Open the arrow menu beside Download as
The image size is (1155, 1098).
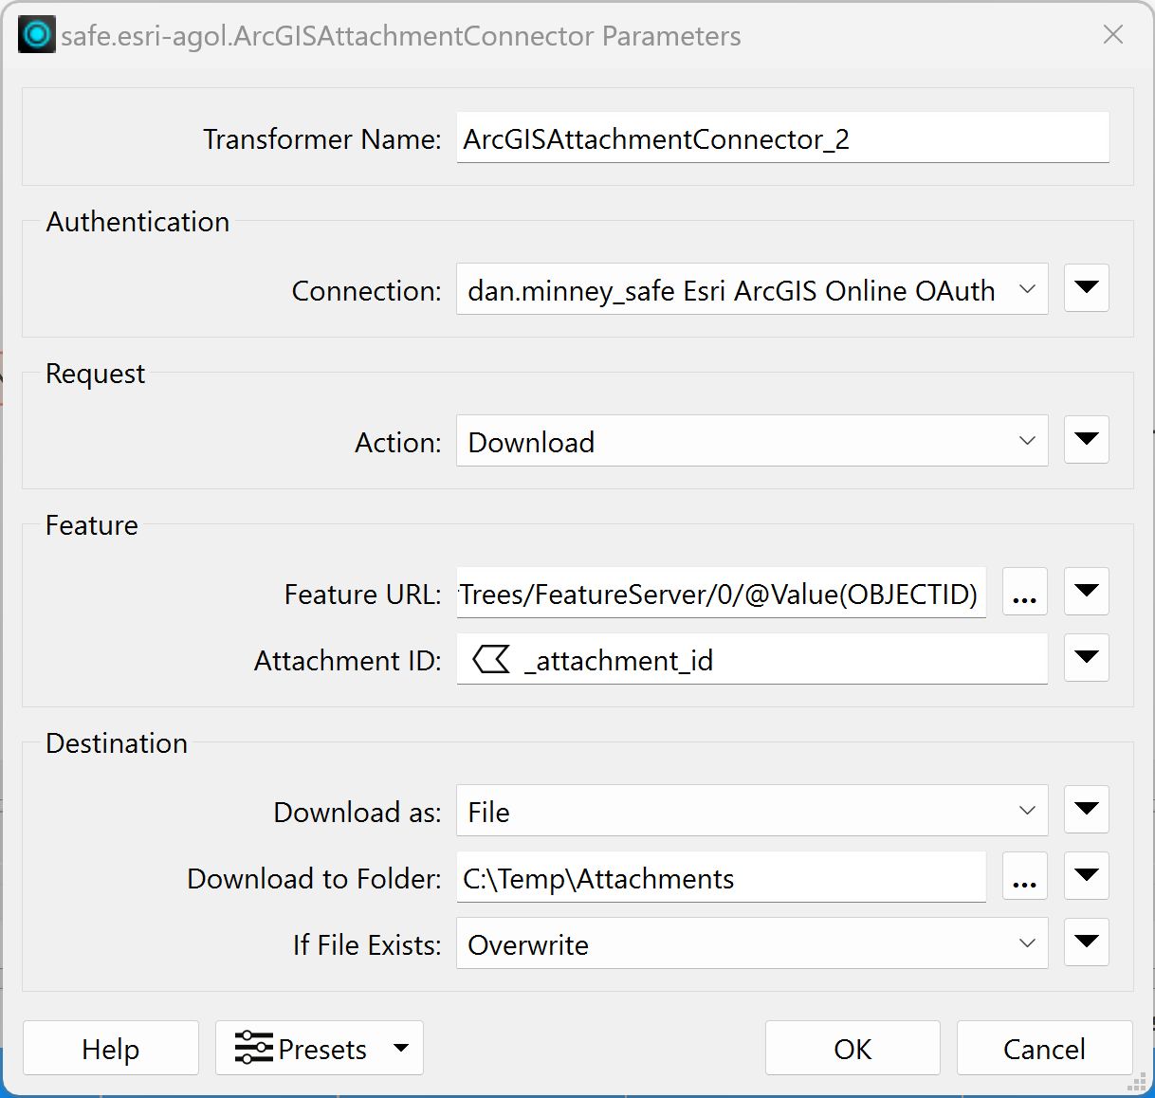pyautogui.click(x=1087, y=809)
